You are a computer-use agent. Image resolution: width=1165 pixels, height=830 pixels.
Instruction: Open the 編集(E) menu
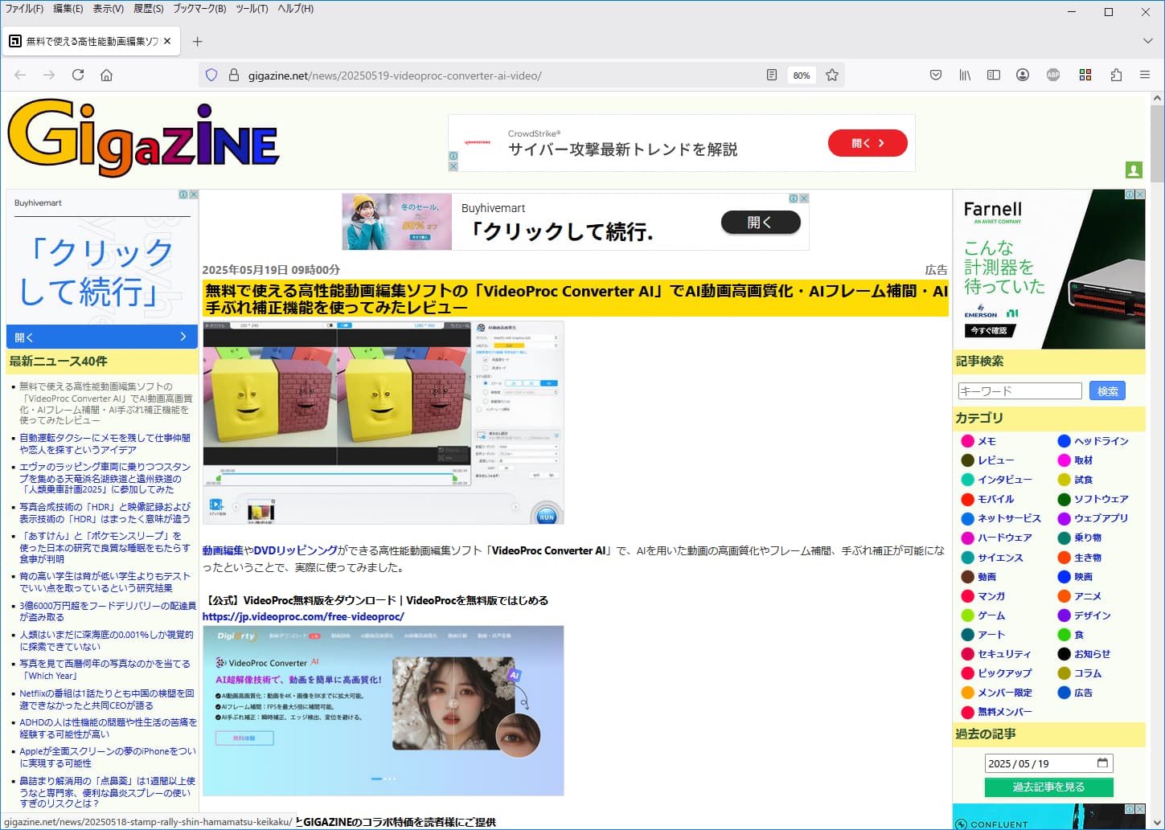point(68,9)
